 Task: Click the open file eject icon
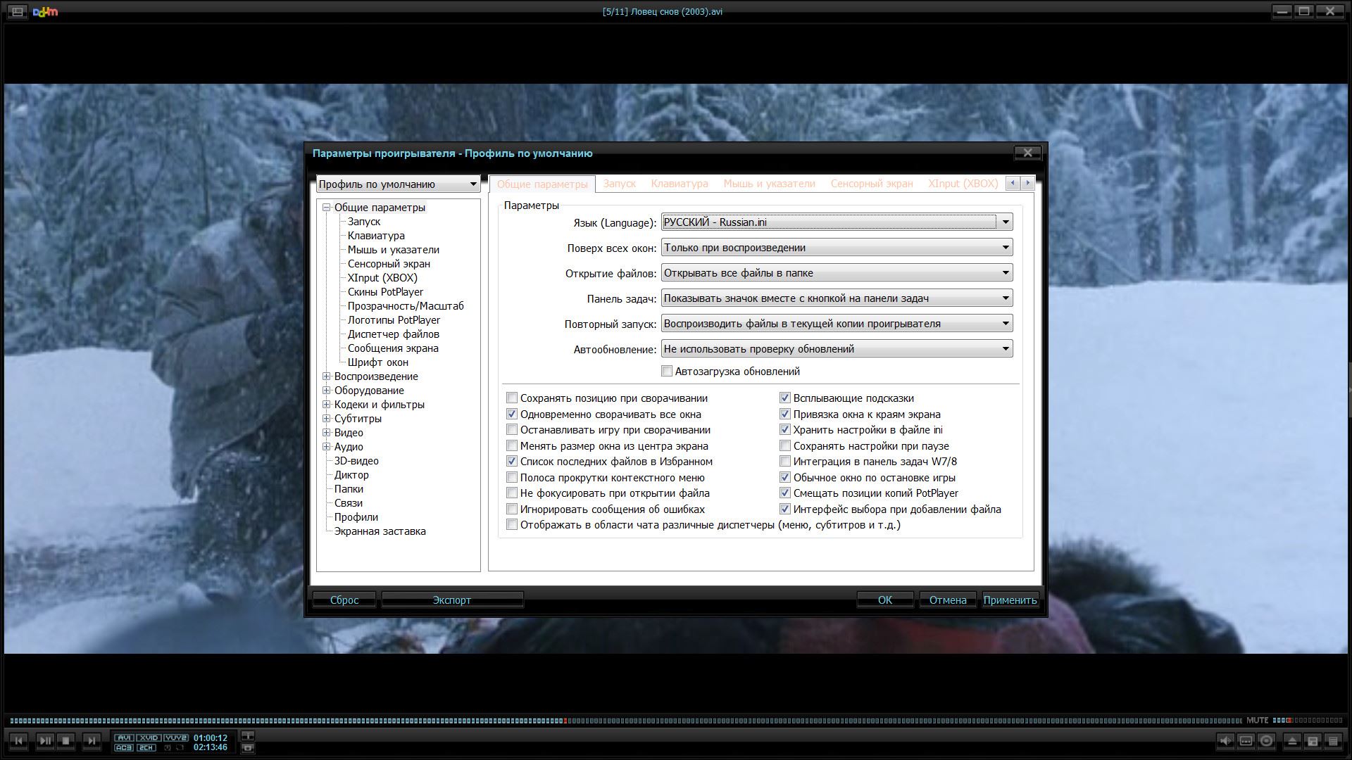pyautogui.click(x=1292, y=741)
